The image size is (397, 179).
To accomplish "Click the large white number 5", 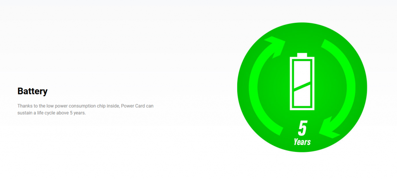I will click(x=302, y=128).
